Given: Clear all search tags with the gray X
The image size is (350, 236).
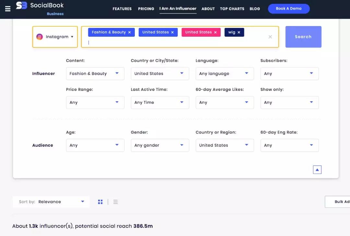Looking at the screenshot, I should coord(270,37).
